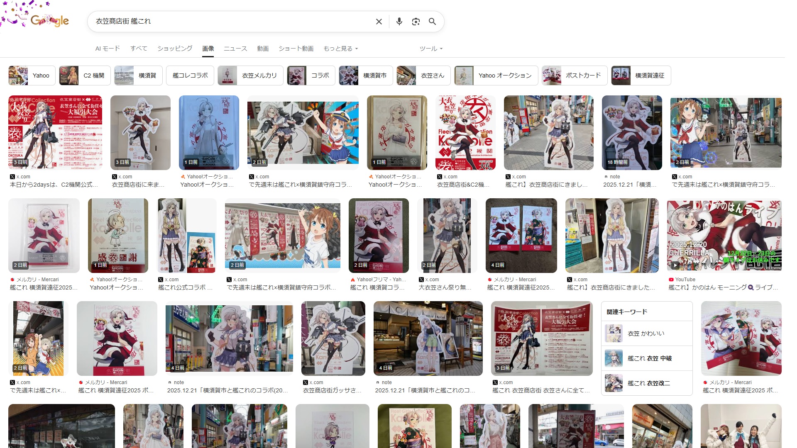Filter by the C2 機関 chip
The image size is (797, 448).
click(85, 75)
